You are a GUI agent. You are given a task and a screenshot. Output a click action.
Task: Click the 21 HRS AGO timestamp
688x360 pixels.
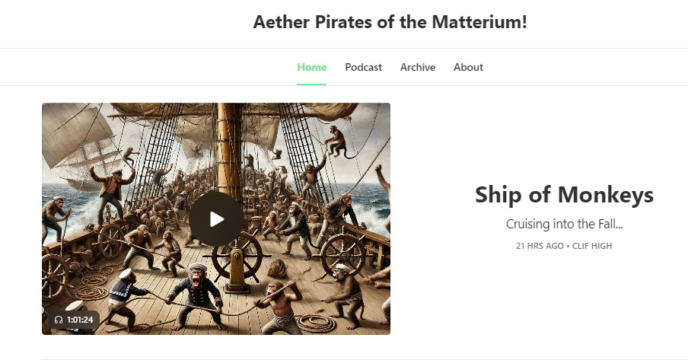point(540,246)
